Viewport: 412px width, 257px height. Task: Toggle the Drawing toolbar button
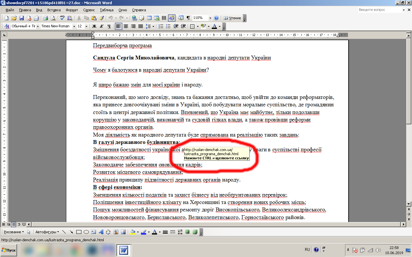tap(172, 18)
